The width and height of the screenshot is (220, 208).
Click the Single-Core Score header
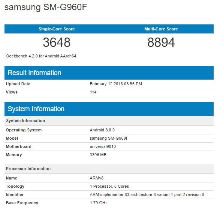click(x=57, y=29)
